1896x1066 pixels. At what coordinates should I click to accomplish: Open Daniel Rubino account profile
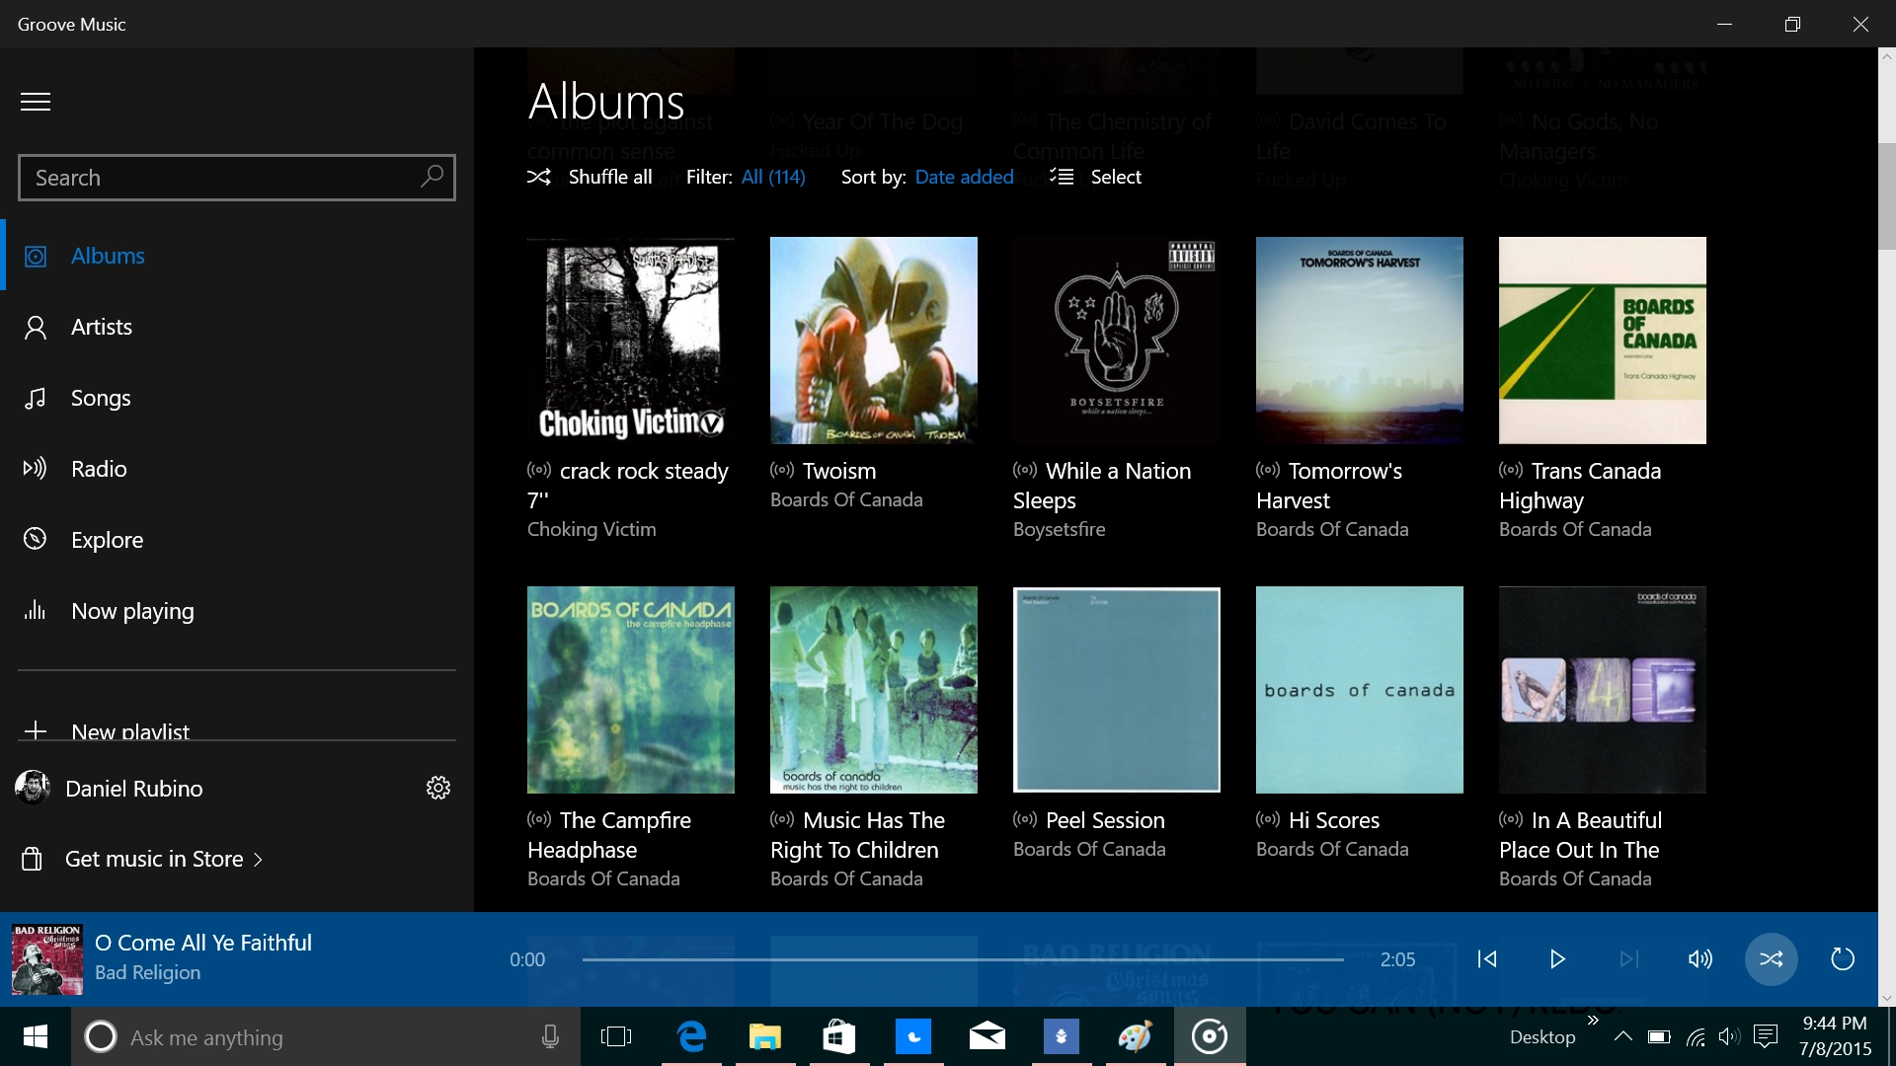click(133, 788)
